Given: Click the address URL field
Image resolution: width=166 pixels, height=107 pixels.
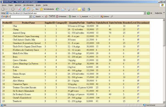Looking at the screenshot, I should 75,13.
